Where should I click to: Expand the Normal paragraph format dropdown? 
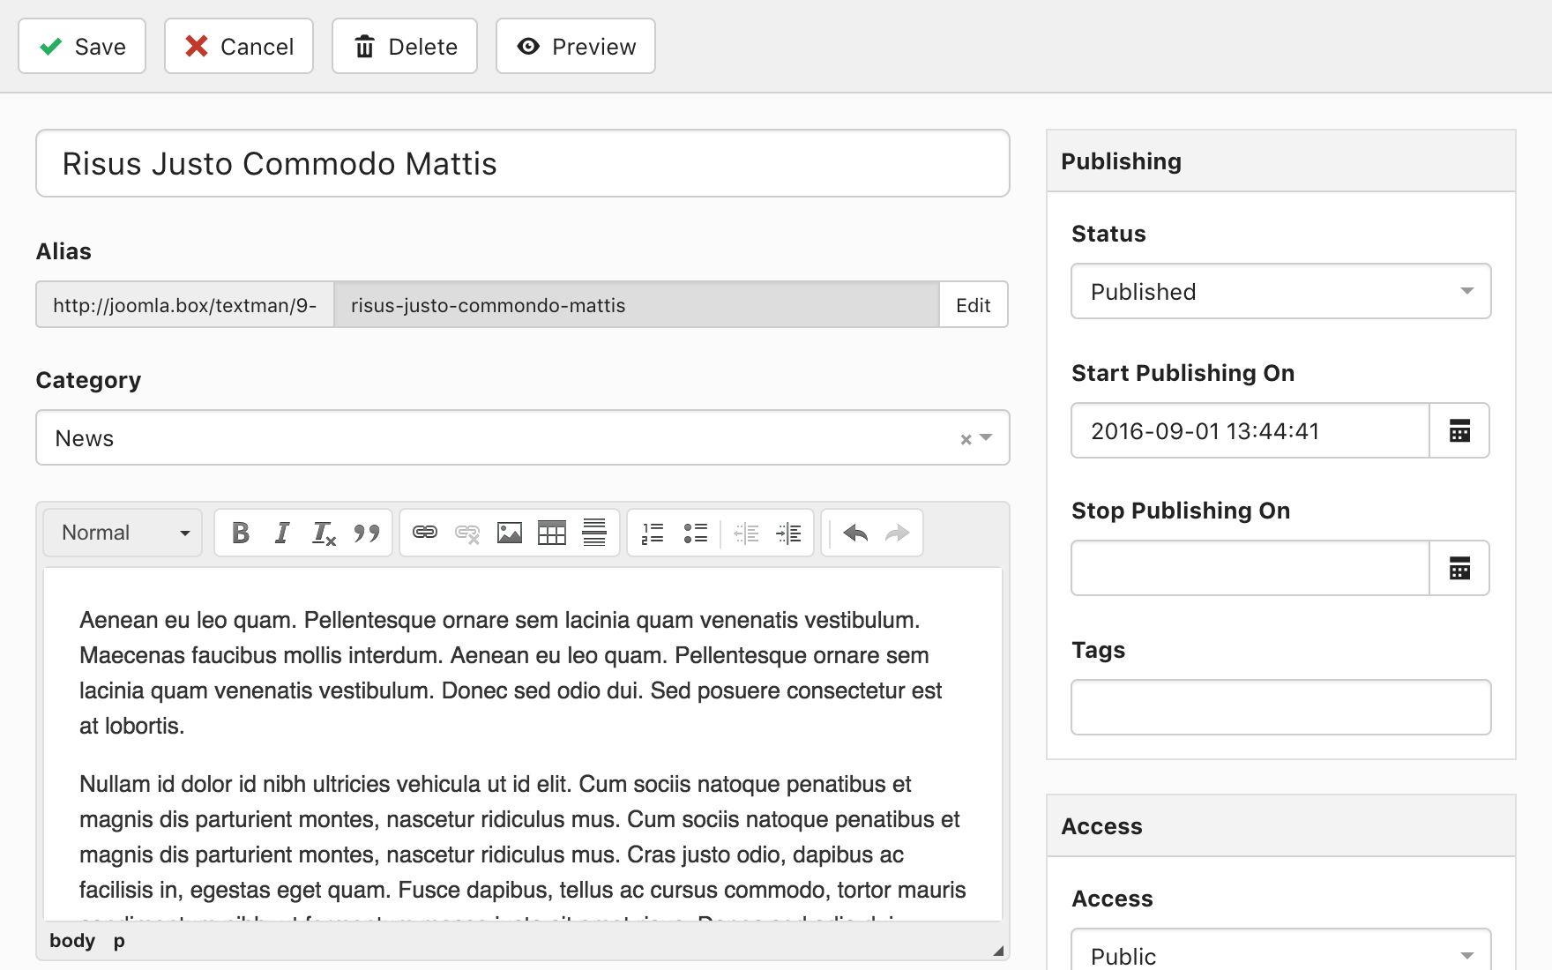click(x=123, y=533)
